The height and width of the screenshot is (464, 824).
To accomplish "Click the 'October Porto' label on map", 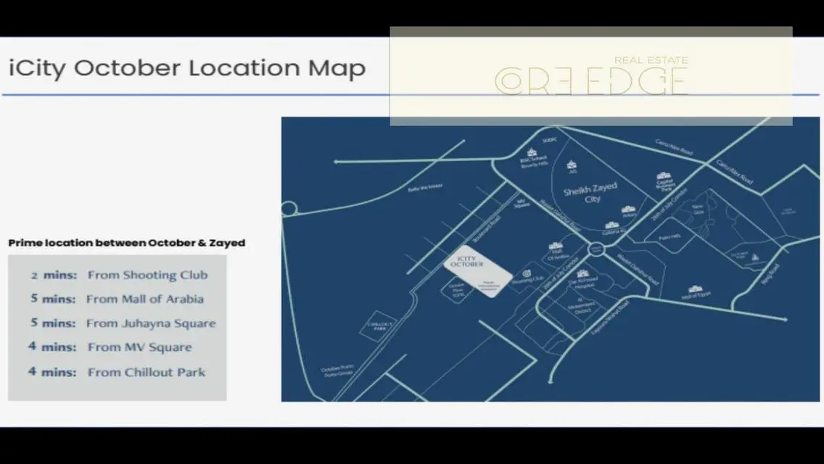I will tap(338, 368).
